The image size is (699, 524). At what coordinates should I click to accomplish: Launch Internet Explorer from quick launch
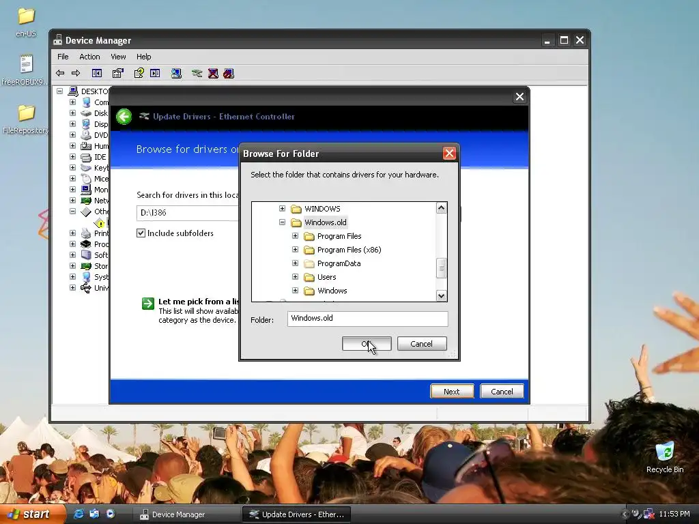pos(79,514)
